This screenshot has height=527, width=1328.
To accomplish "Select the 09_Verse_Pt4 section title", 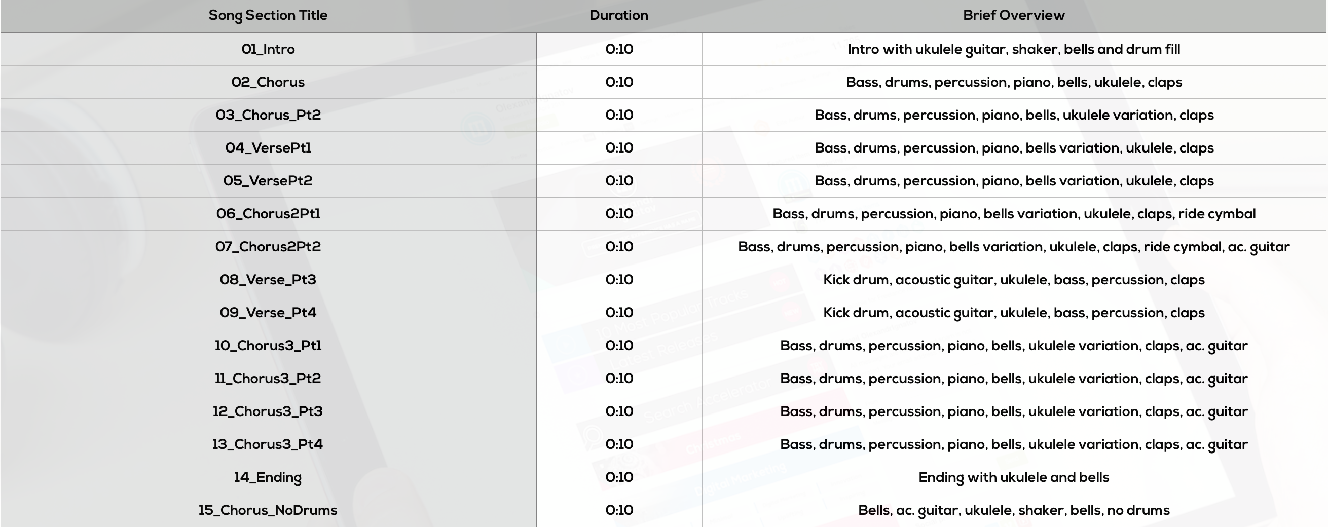I will click(268, 313).
